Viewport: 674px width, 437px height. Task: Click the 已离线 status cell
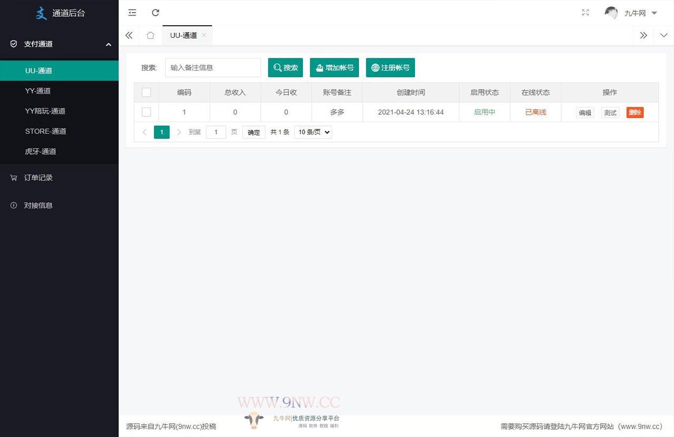536,112
